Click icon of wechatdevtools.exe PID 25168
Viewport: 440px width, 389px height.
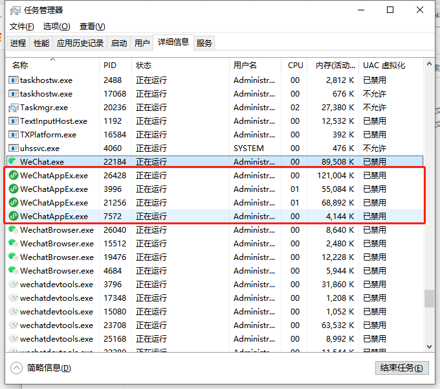coord(13,338)
